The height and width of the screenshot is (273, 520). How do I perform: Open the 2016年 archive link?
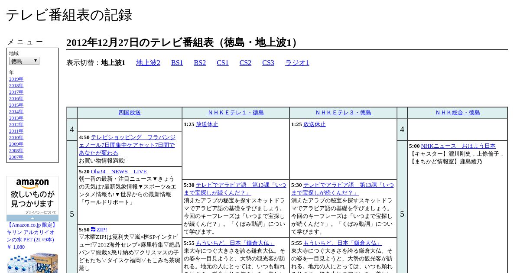[16, 98]
